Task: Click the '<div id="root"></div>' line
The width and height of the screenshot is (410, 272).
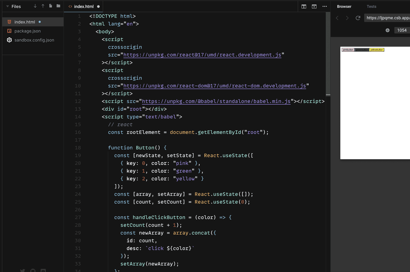Action: click(x=134, y=109)
